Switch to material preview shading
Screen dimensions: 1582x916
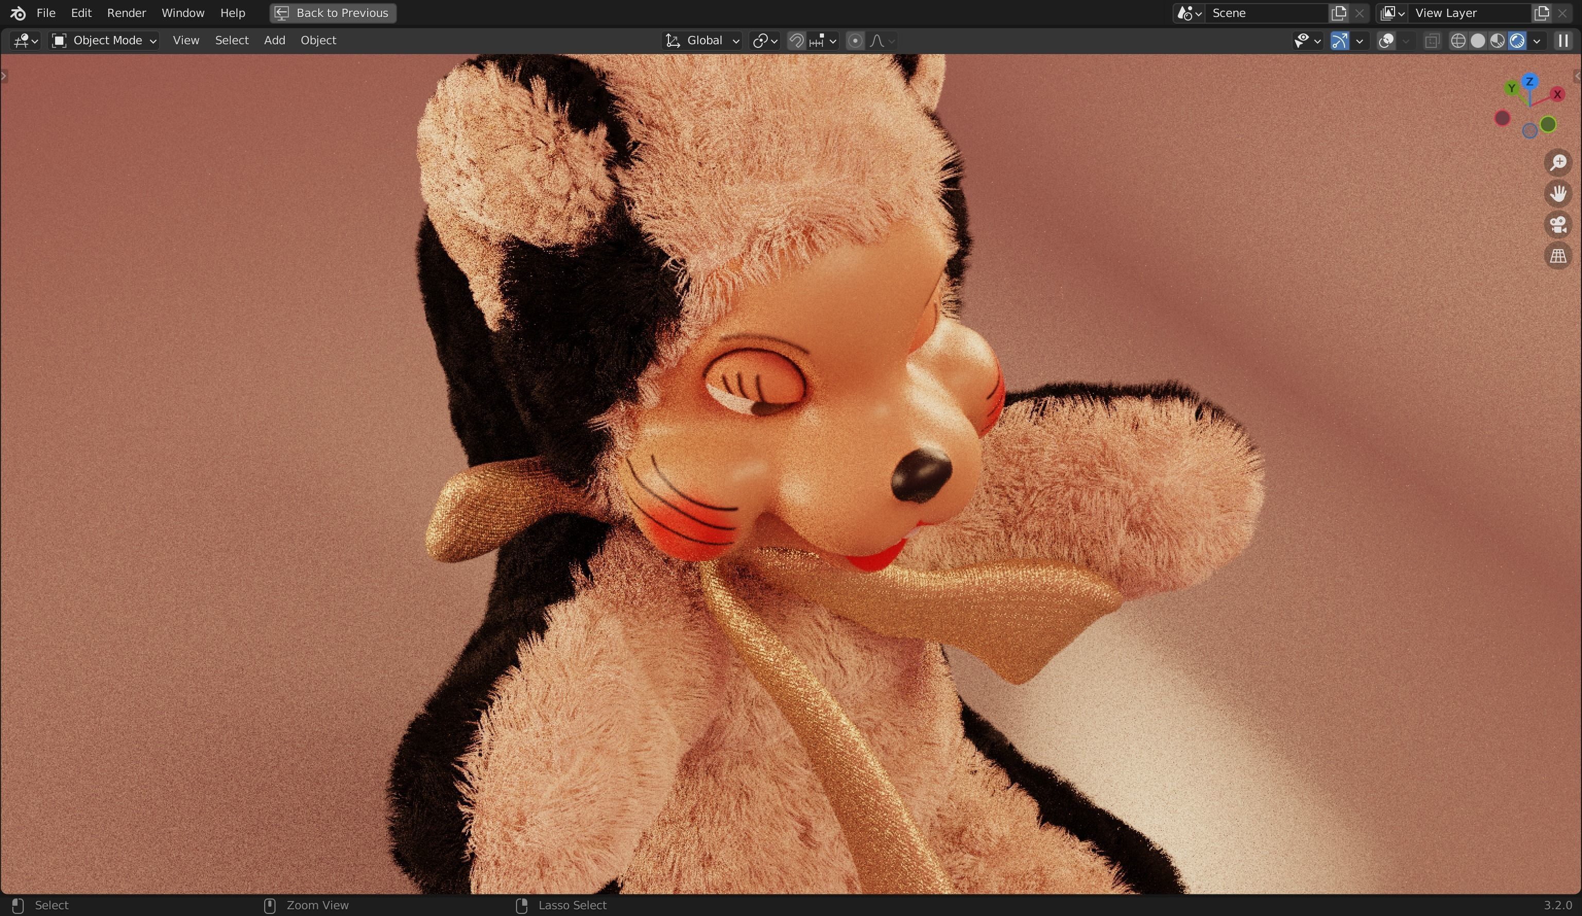(1497, 41)
